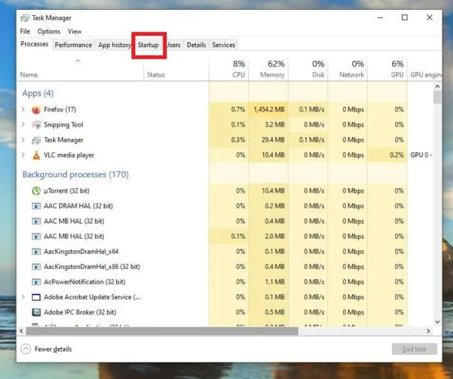This screenshot has width=453, height=379.
Task: Open the Options menu
Action: pyautogui.click(x=49, y=31)
